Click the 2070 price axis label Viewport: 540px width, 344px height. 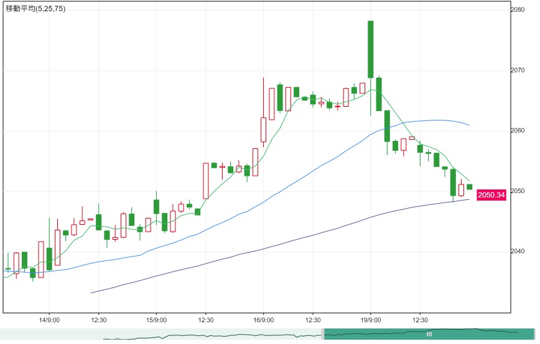pos(518,70)
